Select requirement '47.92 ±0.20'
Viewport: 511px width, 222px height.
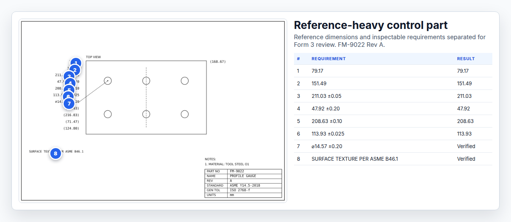coord(325,109)
